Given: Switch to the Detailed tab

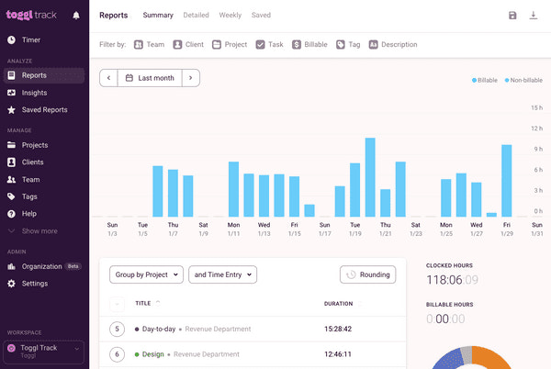Looking at the screenshot, I should [x=195, y=16].
